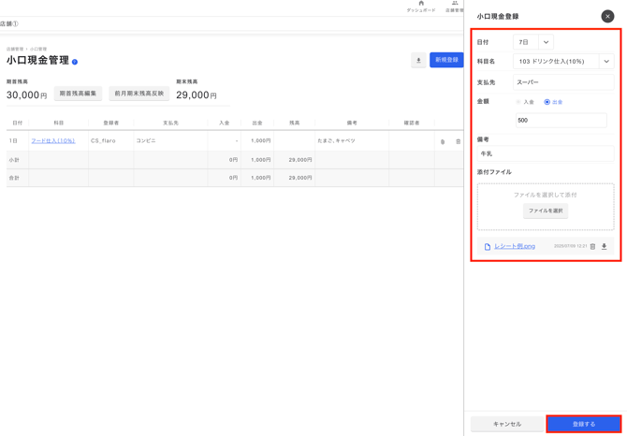
Task: Click the ファイルを選択 button
Action: [x=546, y=211]
